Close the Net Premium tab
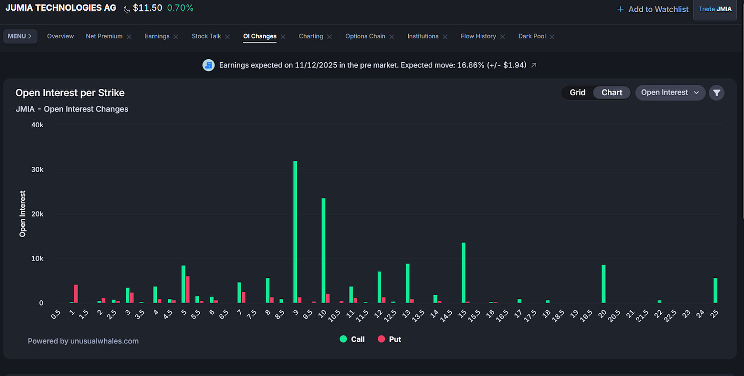The height and width of the screenshot is (376, 744). point(129,37)
